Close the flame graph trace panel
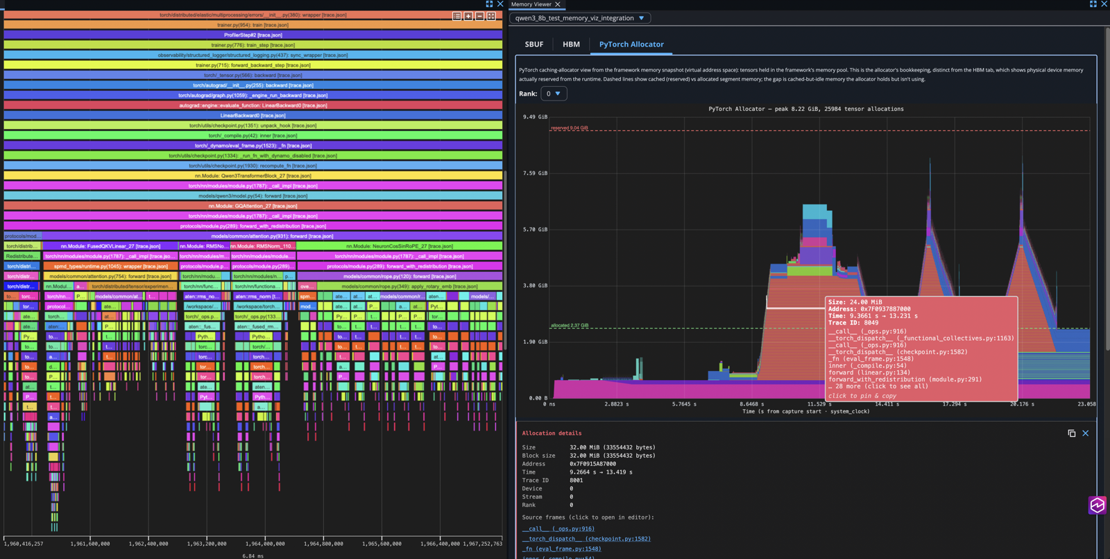The image size is (1110, 559). click(500, 4)
